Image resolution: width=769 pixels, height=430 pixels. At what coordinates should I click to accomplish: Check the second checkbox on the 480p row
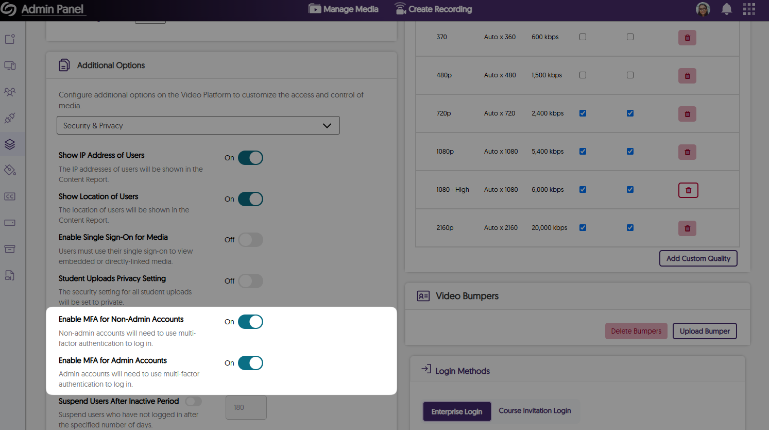(x=630, y=75)
